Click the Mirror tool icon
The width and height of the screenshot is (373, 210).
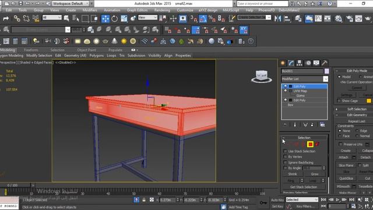(x=277, y=18)
